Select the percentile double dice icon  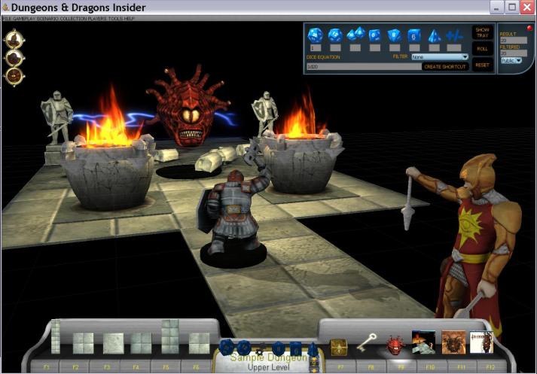coord(355,35)
